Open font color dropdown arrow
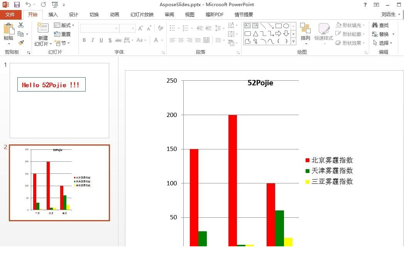 (x=162, y=40)
